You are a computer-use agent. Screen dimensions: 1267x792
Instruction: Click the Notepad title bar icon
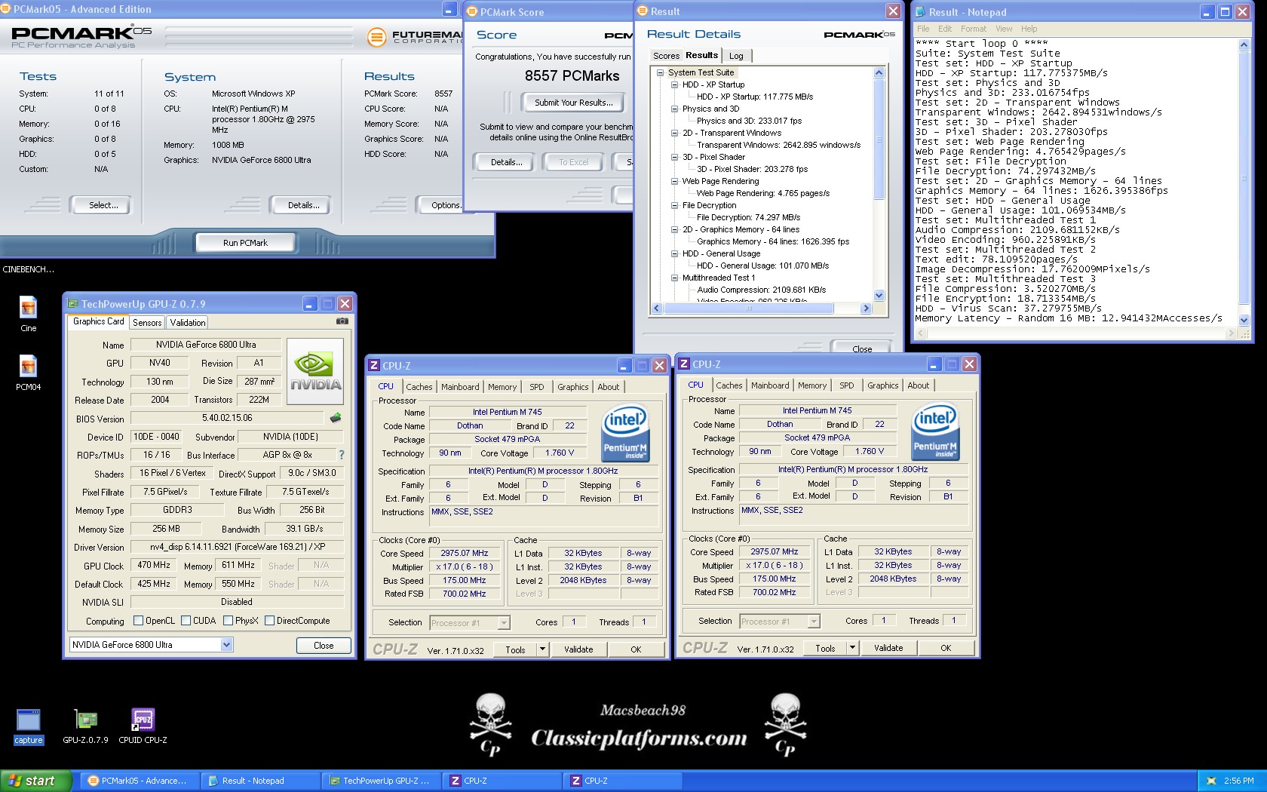pyautogui.click(x=920, y=12)
